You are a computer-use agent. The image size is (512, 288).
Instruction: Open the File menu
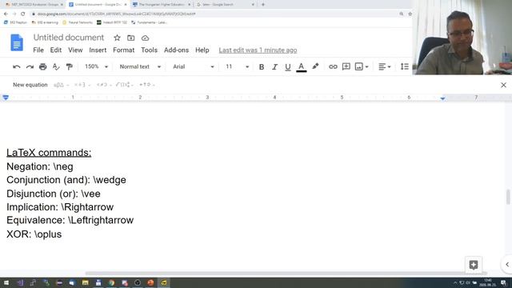[x=38, y=50]
